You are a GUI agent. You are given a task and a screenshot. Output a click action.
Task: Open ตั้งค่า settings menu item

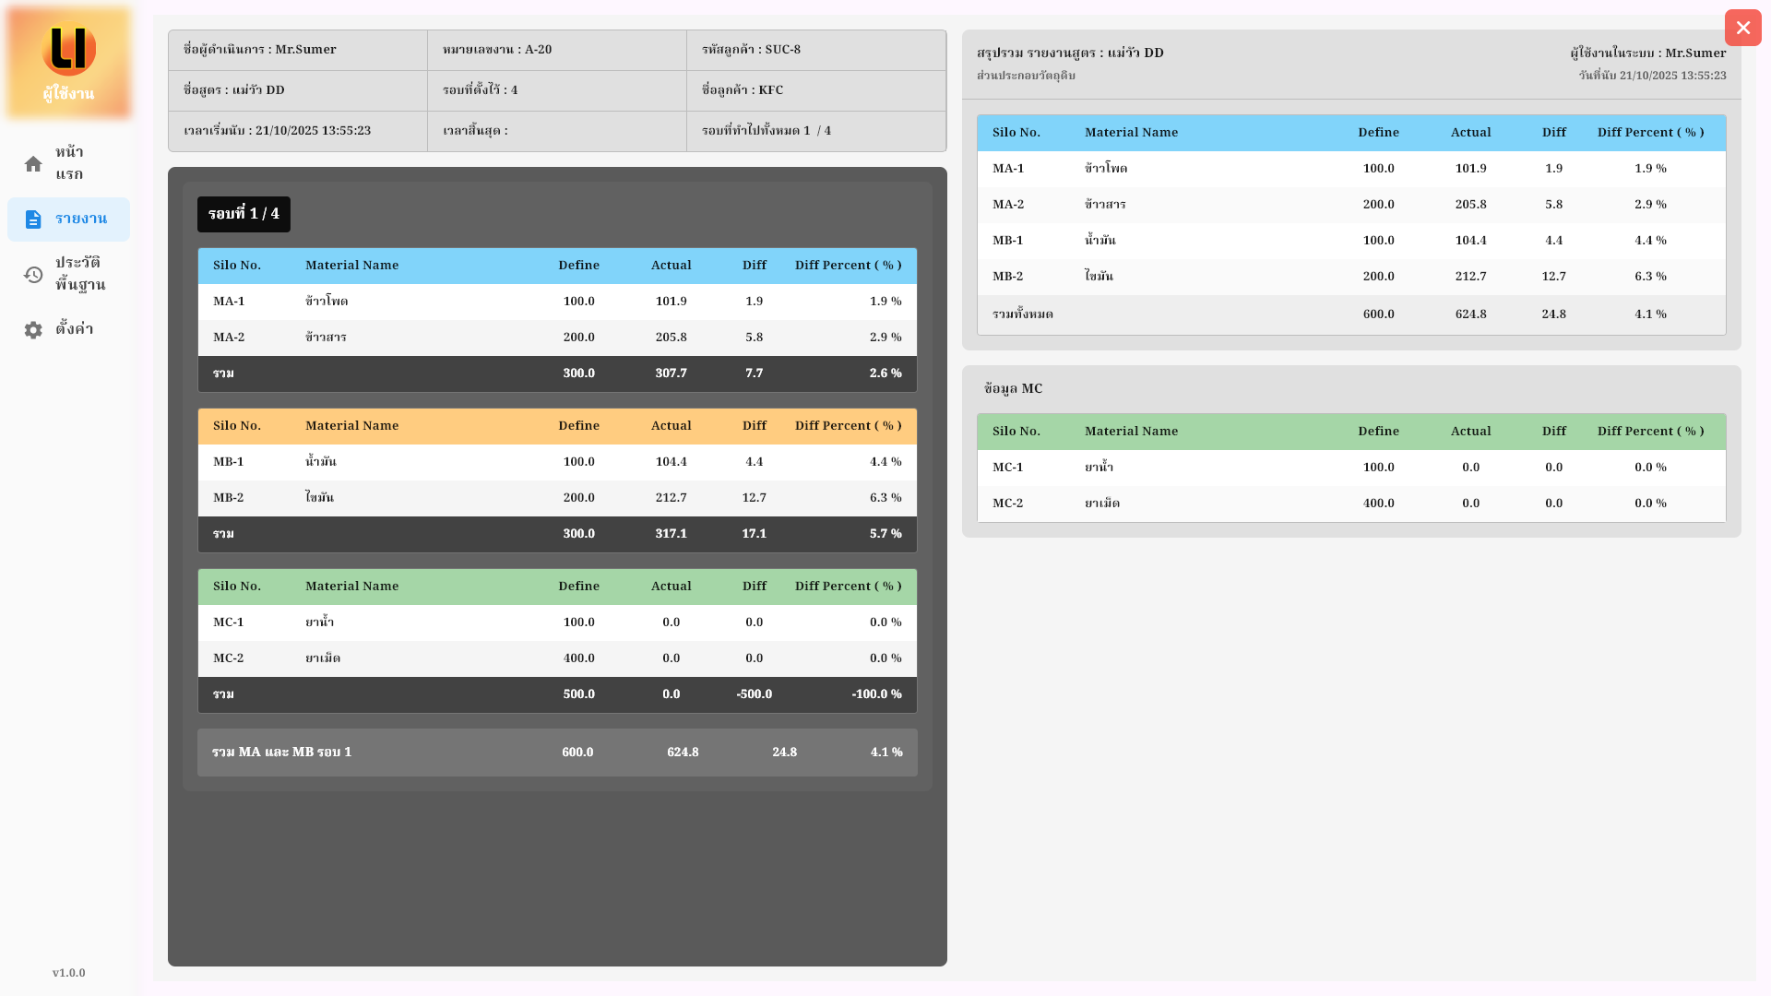coord(74,329)
